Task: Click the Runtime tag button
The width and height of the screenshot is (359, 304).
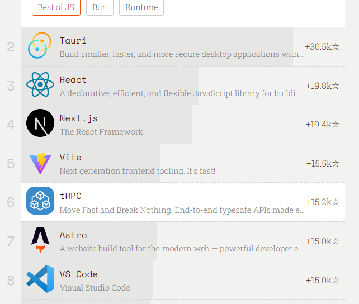Action: [x=141, y=7]
